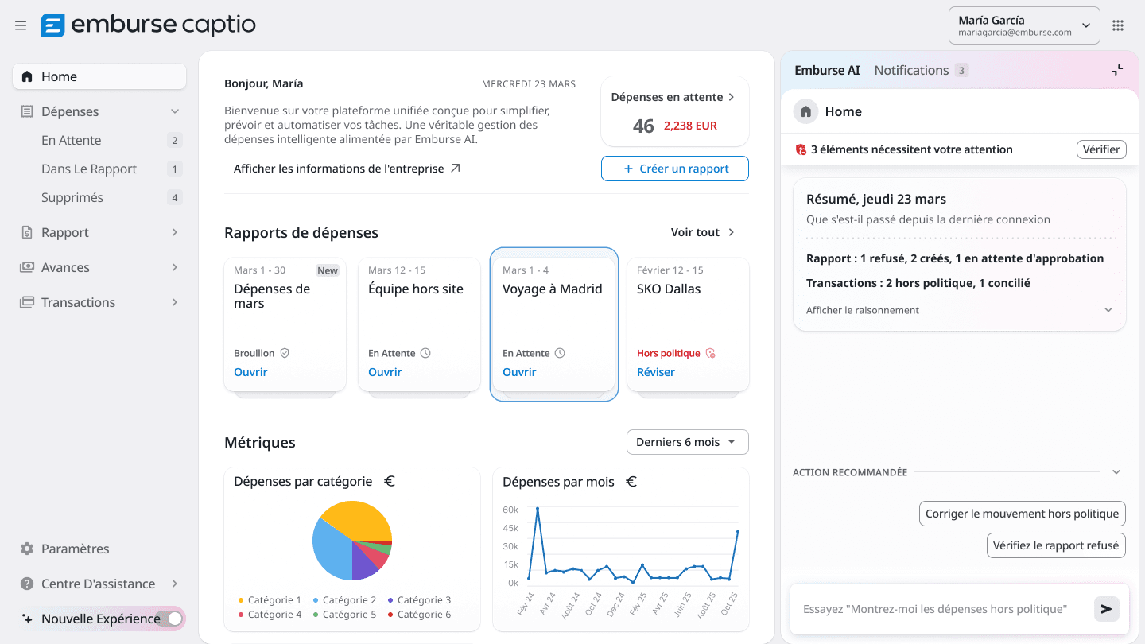
Task: Click Corriger le mouvement hors politique
Action: [1022, 514]
